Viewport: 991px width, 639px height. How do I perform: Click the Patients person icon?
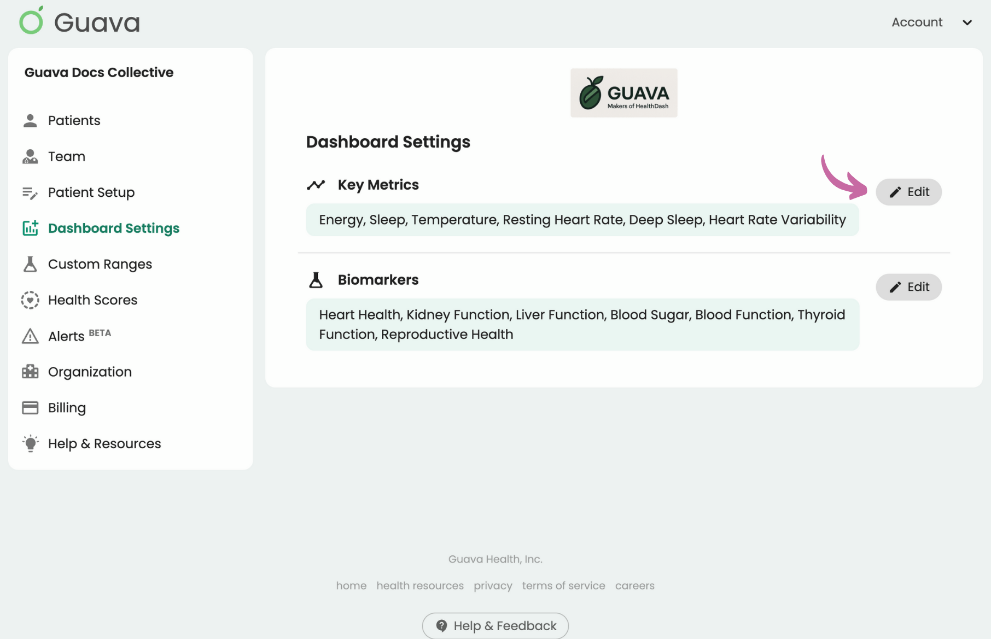tap(30, 120)
